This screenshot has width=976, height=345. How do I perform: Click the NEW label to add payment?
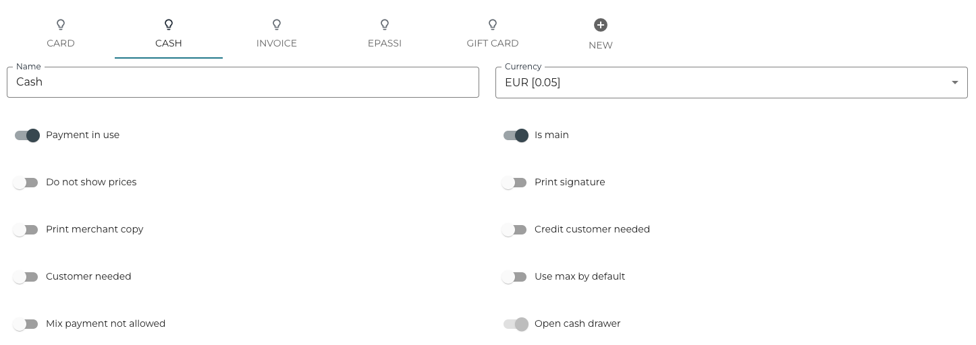pos(601,45)
